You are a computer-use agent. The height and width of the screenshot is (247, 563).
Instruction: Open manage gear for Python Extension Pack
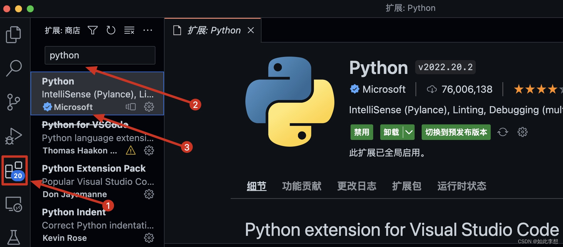(x=149, y=194)
